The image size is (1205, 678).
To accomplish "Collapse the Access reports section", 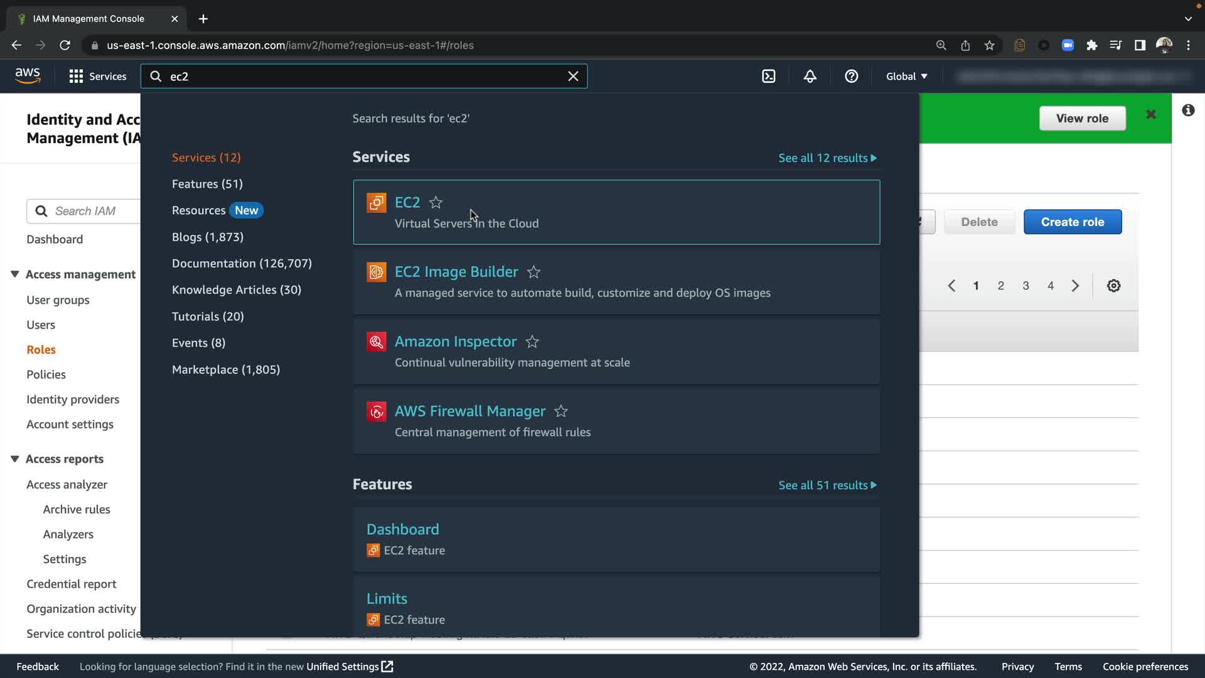I will coord(15,459).
